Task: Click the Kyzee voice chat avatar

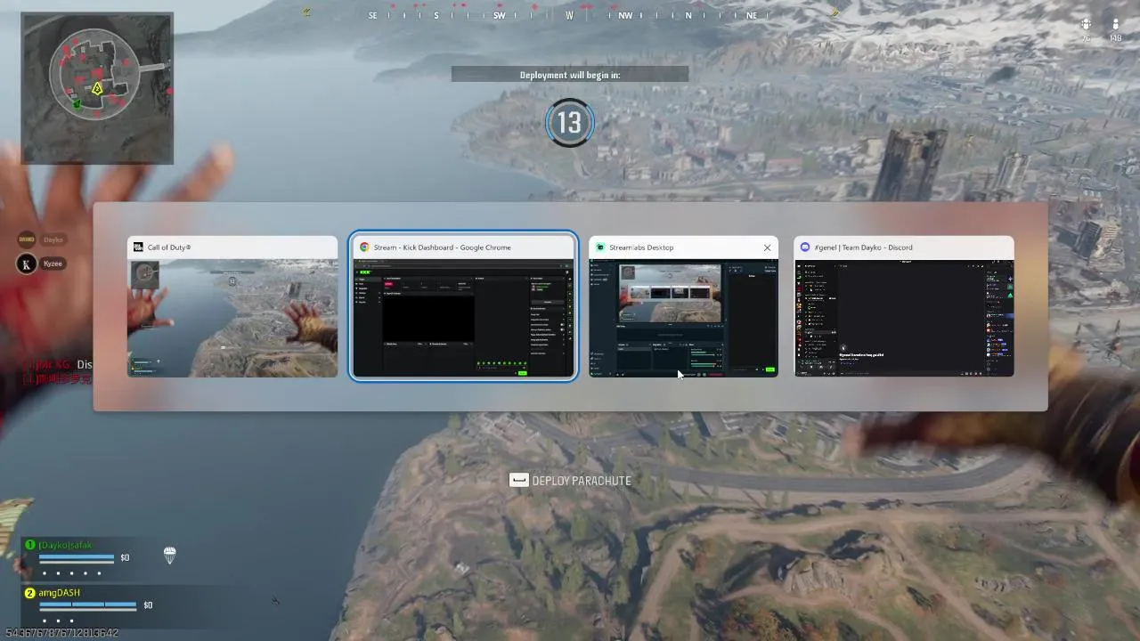Action: pos(28,264)
